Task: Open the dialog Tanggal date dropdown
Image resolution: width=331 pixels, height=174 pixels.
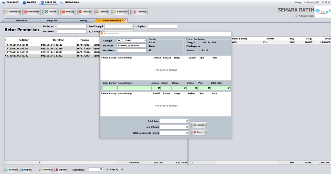Action: [x=144, y=41]
